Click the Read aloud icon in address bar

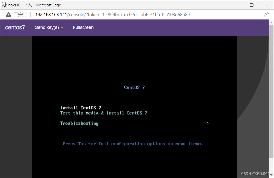(267, 15)
